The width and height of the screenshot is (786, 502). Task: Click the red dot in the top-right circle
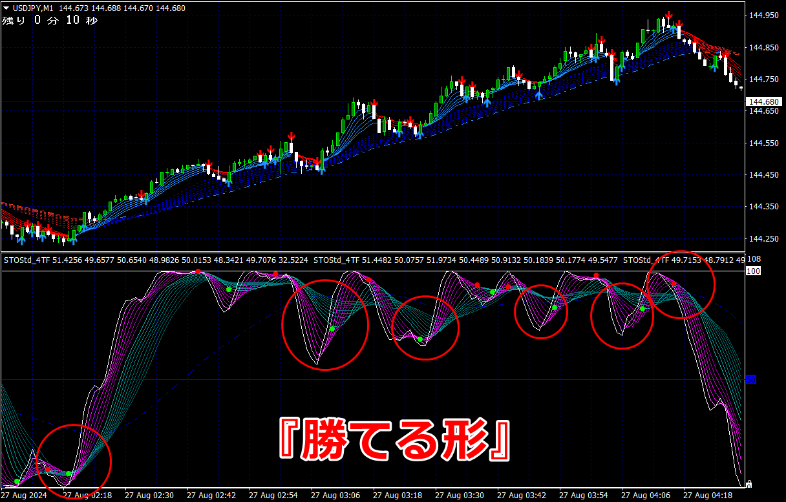674,284
